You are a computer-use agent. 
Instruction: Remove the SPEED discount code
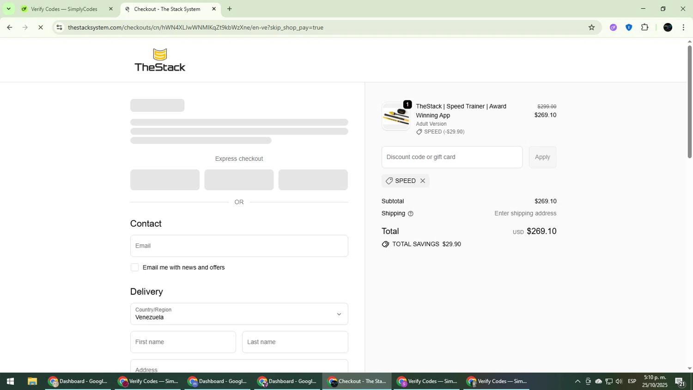point(422,181)
